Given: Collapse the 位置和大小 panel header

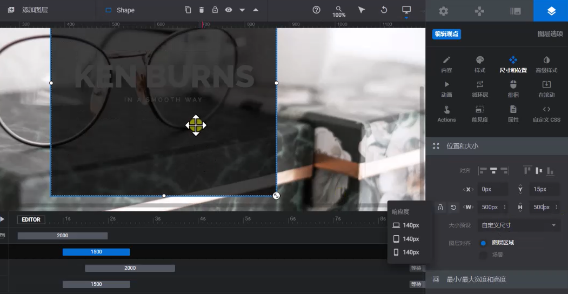Looking at the screenshot, I should pos(497,146).
